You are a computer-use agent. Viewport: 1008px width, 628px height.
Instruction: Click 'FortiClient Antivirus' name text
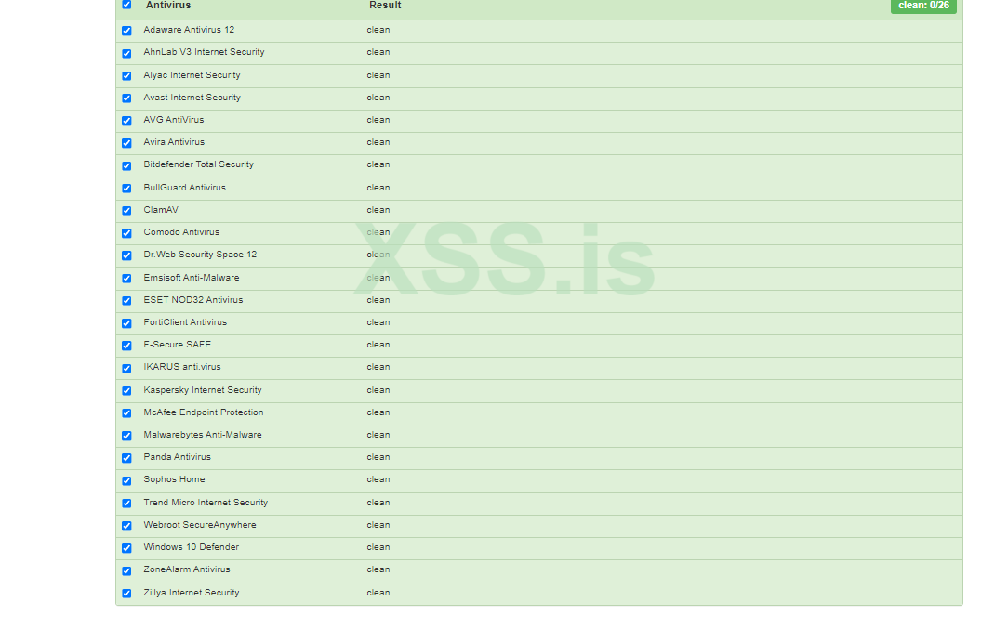(x=185, y=322)
